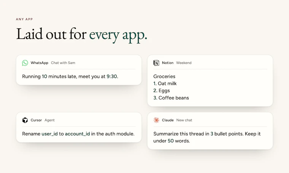The width and height of the screenshot is (289, 173).
Task: Click the Running 10 minutes late message
Action: pyautogui.click(x=70, y=76)
